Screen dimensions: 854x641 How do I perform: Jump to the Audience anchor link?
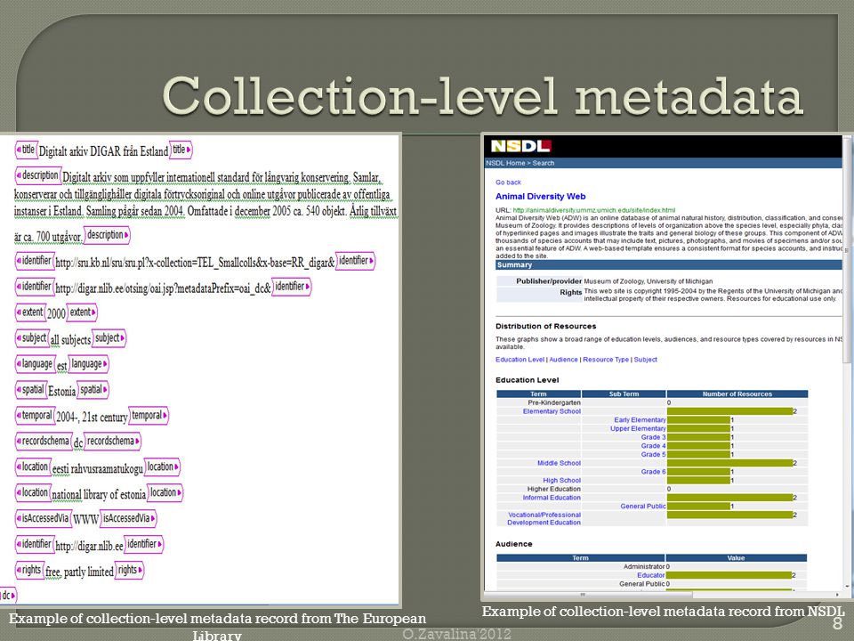pyautogui.click(x=563, y=360)
